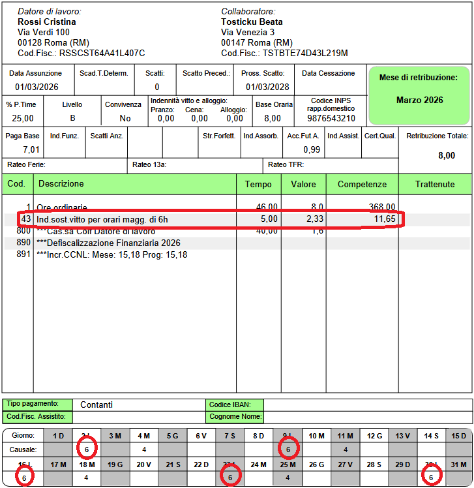474x488 pixels.
Task: Click the Incr.CCNL row 891
Action: (x=112, y=254)
